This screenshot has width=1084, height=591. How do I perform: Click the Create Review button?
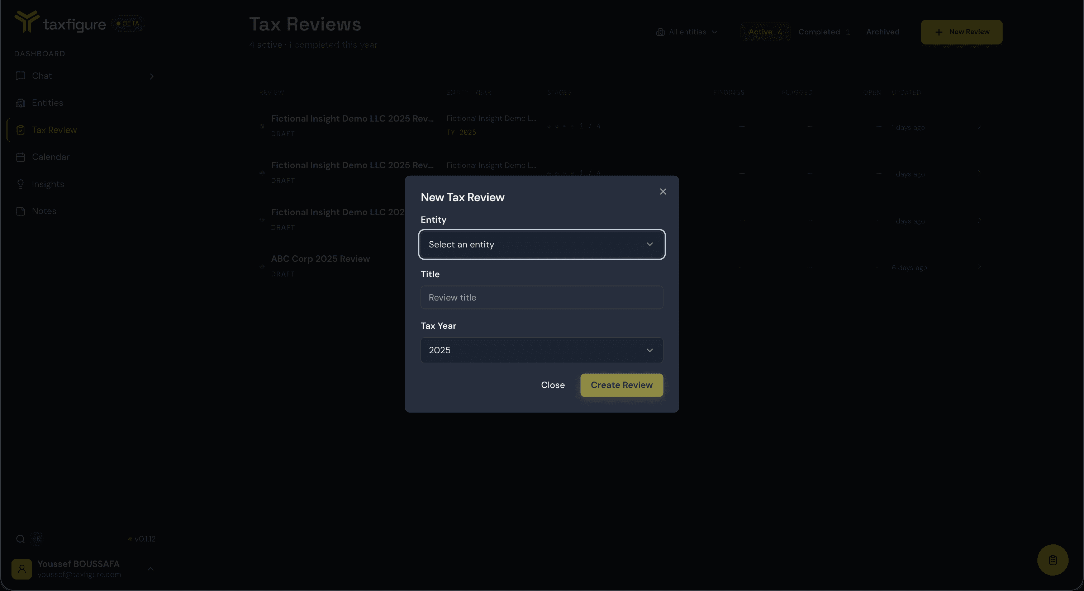click(622, 385)
